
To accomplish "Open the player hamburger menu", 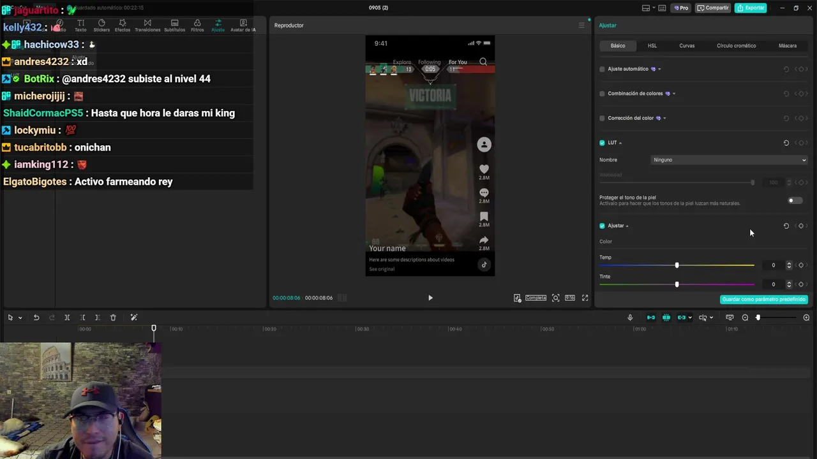I will (581, 25).
